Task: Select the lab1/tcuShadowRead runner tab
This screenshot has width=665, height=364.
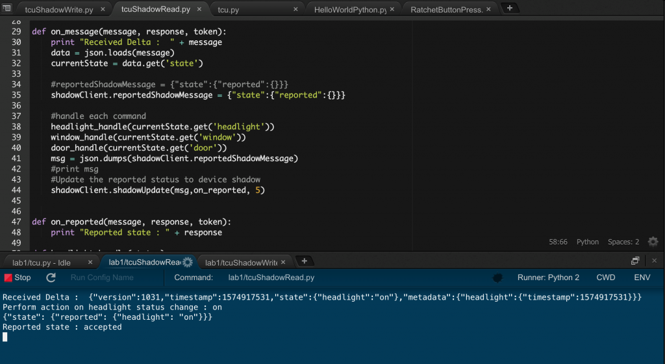Action: click(144, 262)
